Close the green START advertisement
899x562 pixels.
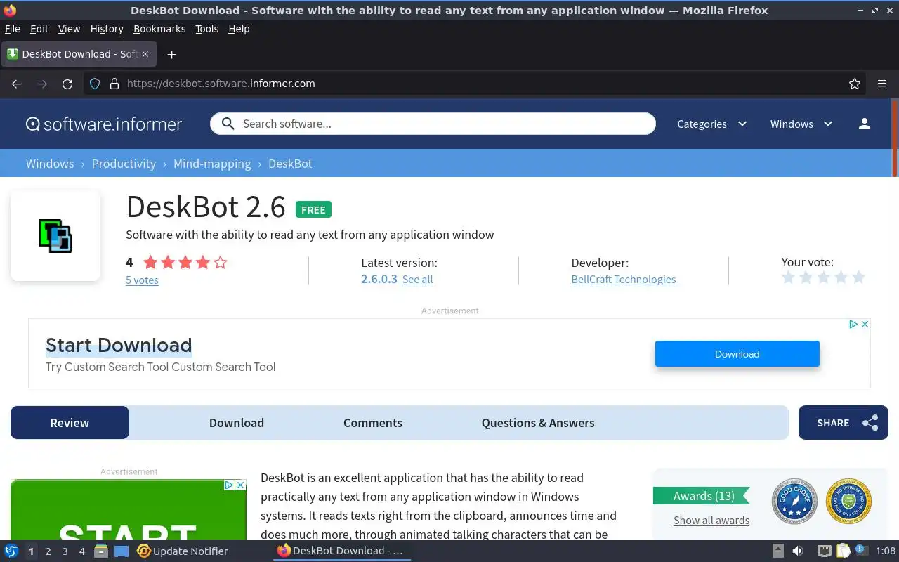[240, 485]
